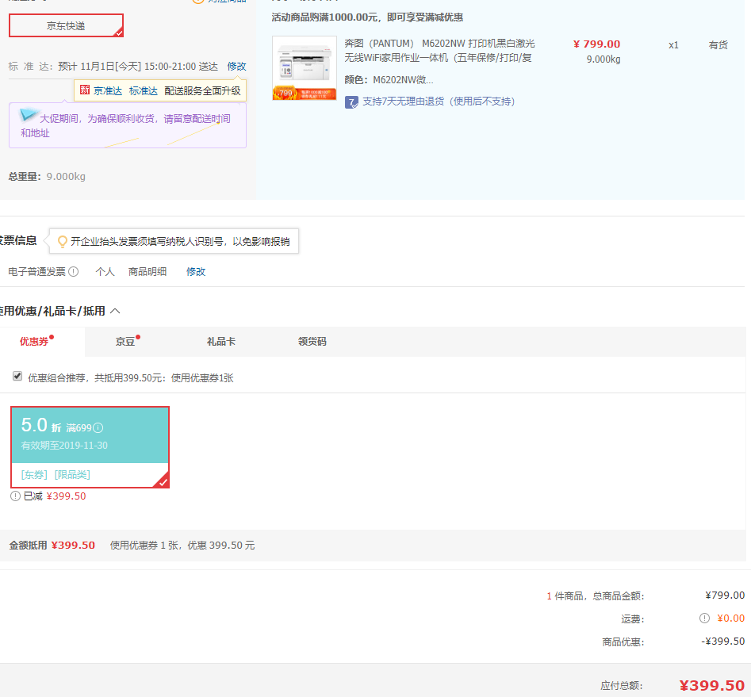Image resolution: width=751 pixels, height=697 pixels.
Task: Click the 商品优惠 -¥399.50 value
Action: 722,641
